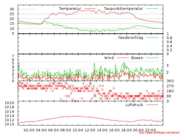Click the 30 temperature axis value

(12, 9)
